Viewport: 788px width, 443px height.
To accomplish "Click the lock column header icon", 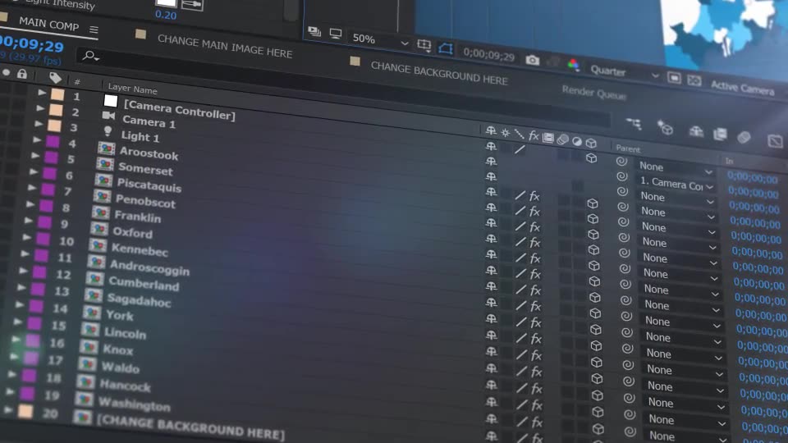I will (x=21, y=74).
